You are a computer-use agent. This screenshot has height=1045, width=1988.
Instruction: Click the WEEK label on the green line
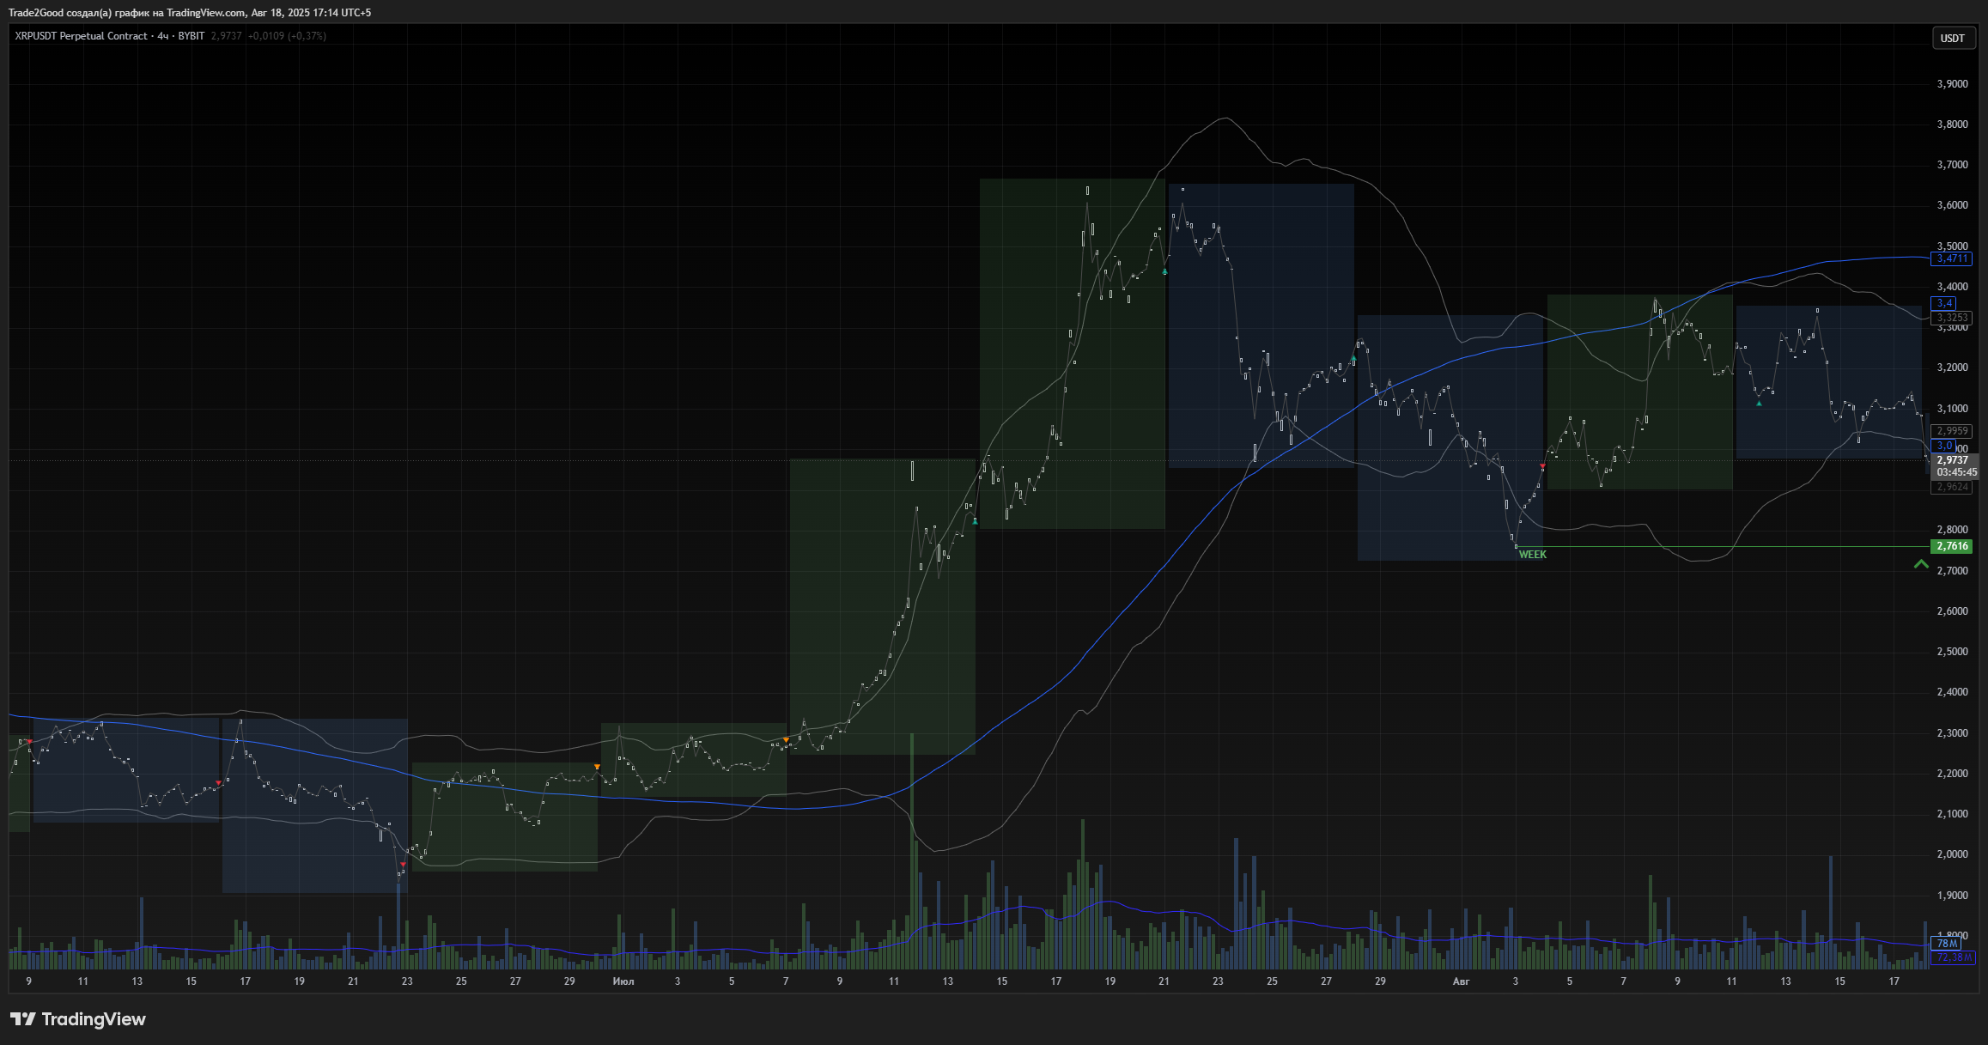click(1532, 555)
